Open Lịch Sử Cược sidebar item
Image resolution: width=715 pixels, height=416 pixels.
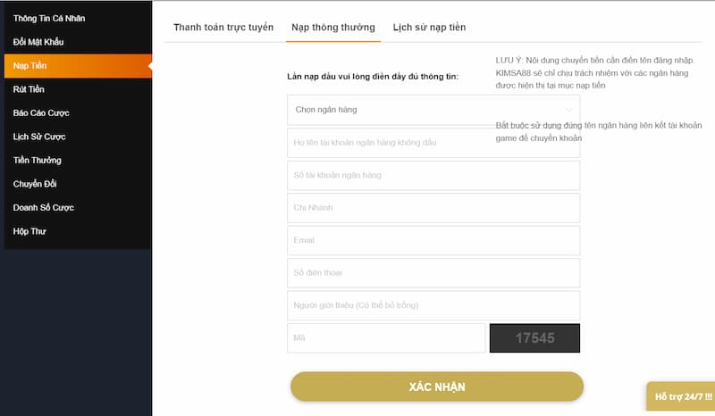(39, 137)
